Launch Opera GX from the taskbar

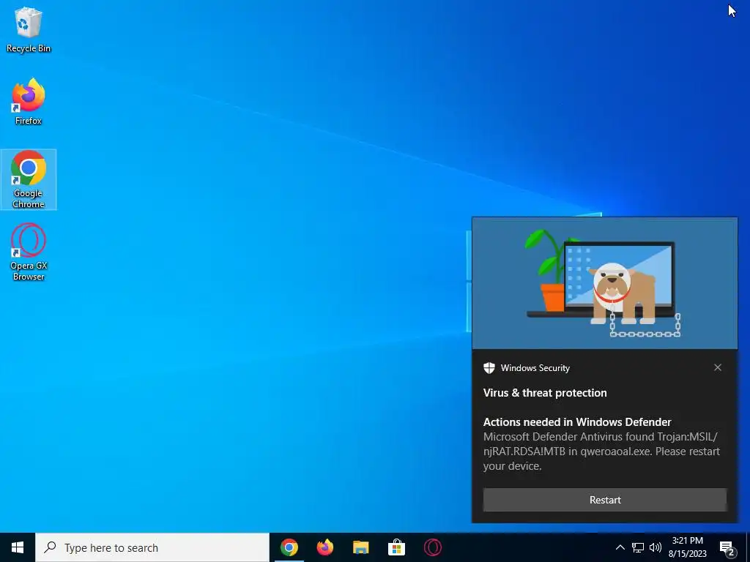pos(432,547)
